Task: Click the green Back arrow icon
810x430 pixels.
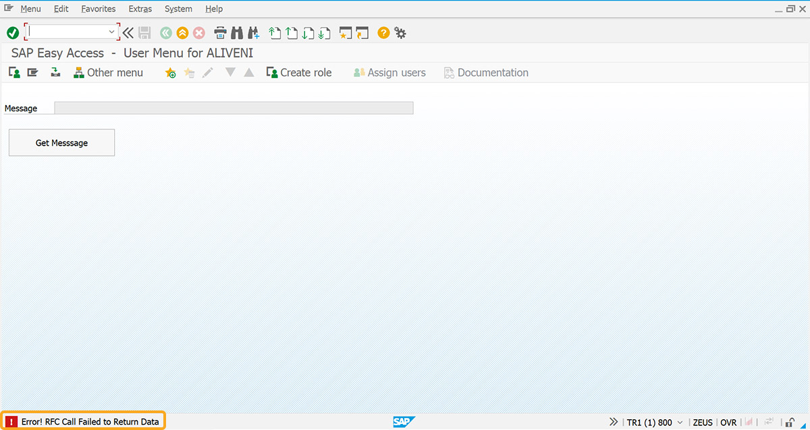Action: point(166,32)
